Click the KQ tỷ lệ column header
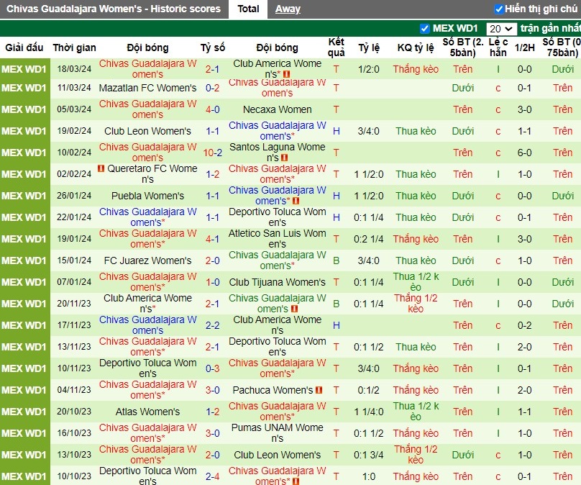This screenshot has width=581, height=485. point(416,47)
